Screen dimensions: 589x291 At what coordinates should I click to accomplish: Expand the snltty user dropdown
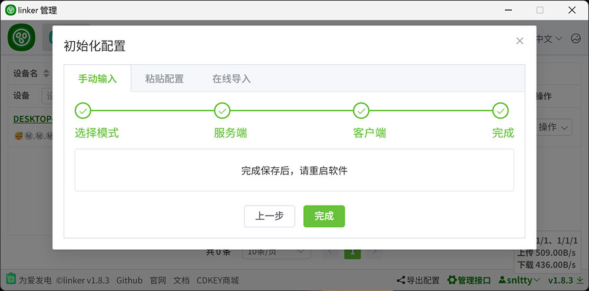pos(519,280)
